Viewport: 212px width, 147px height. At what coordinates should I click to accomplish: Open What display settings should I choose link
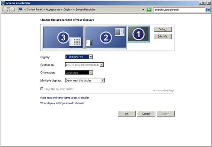(x=62, y=103)
